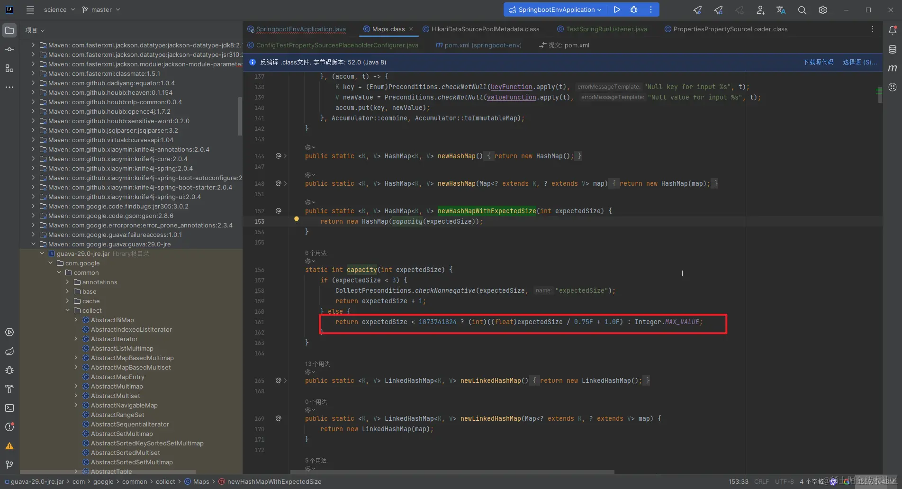Click the 选择源 link
The width and height of the screenshot is (902, 489).
860,62
